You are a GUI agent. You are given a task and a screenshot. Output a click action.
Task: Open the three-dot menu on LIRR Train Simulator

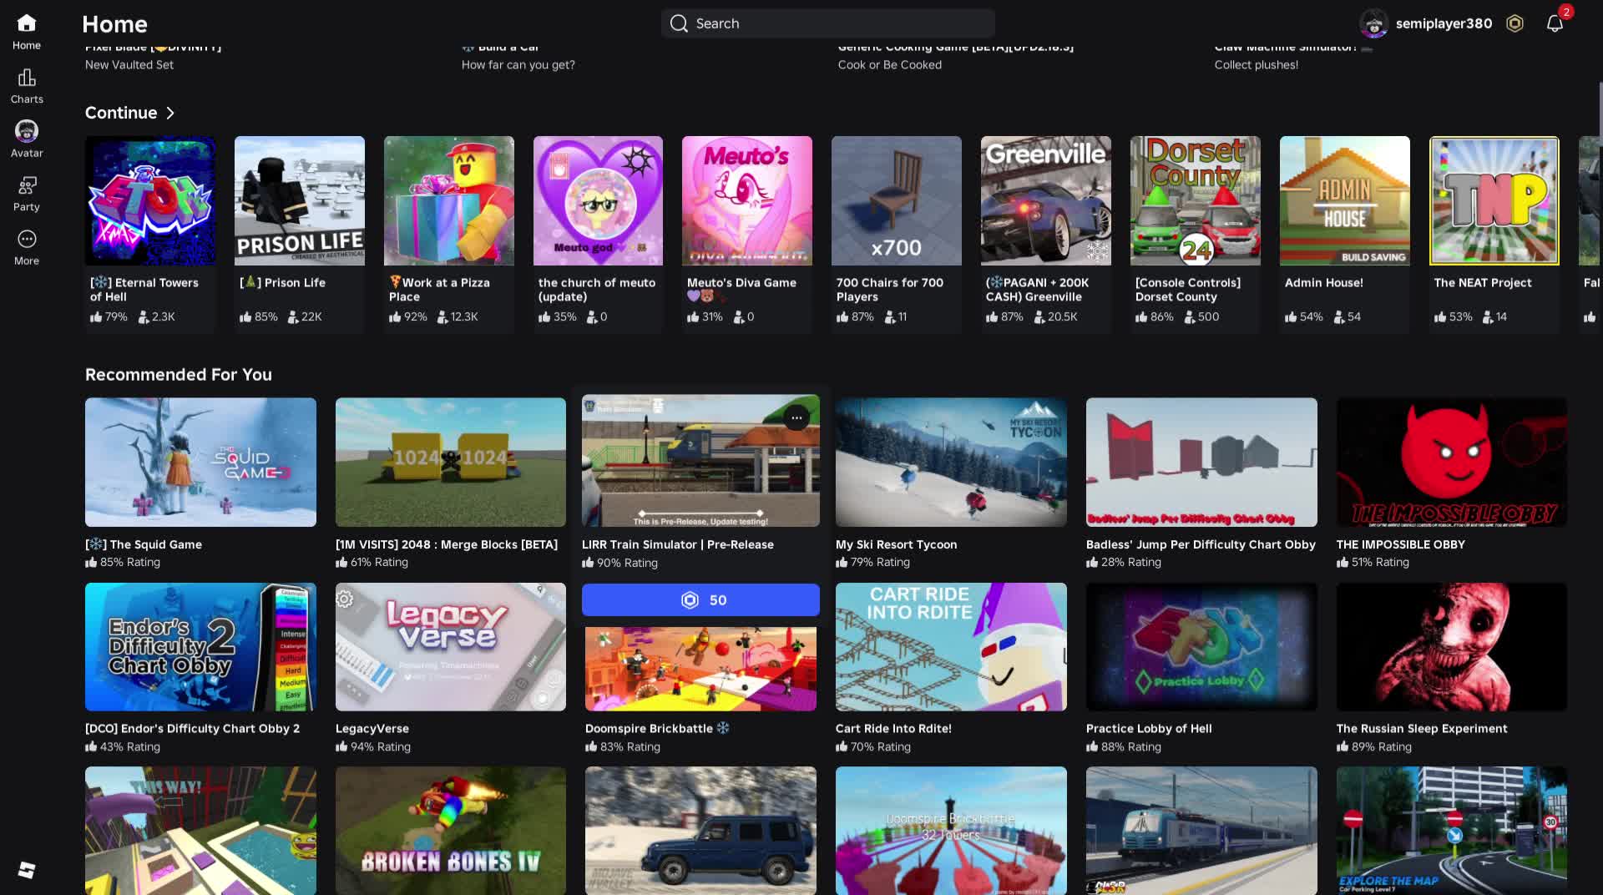point(796,417)
